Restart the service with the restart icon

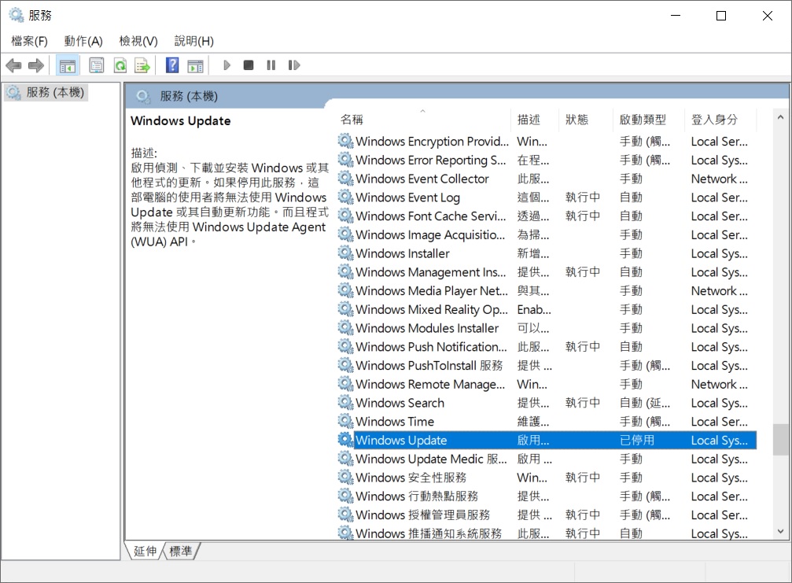point(294,65)
